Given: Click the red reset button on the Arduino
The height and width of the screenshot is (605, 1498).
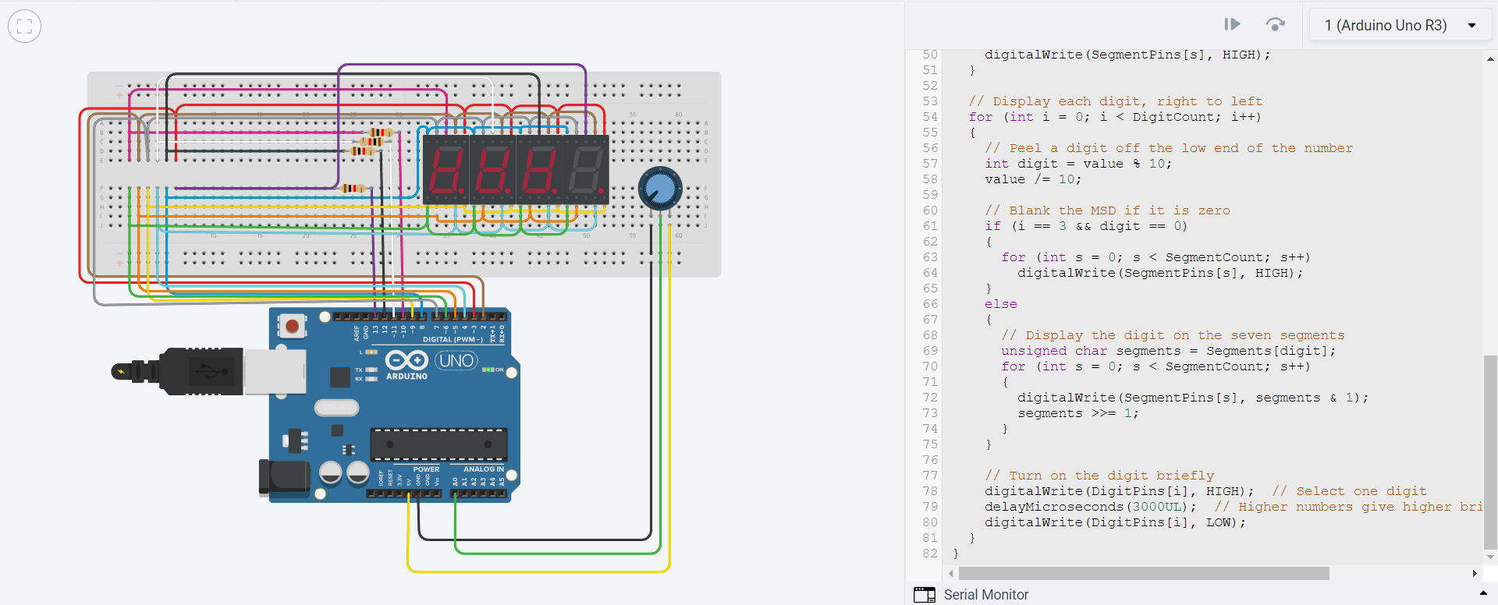Looking at the screenshot, I should tap(292, 325).
